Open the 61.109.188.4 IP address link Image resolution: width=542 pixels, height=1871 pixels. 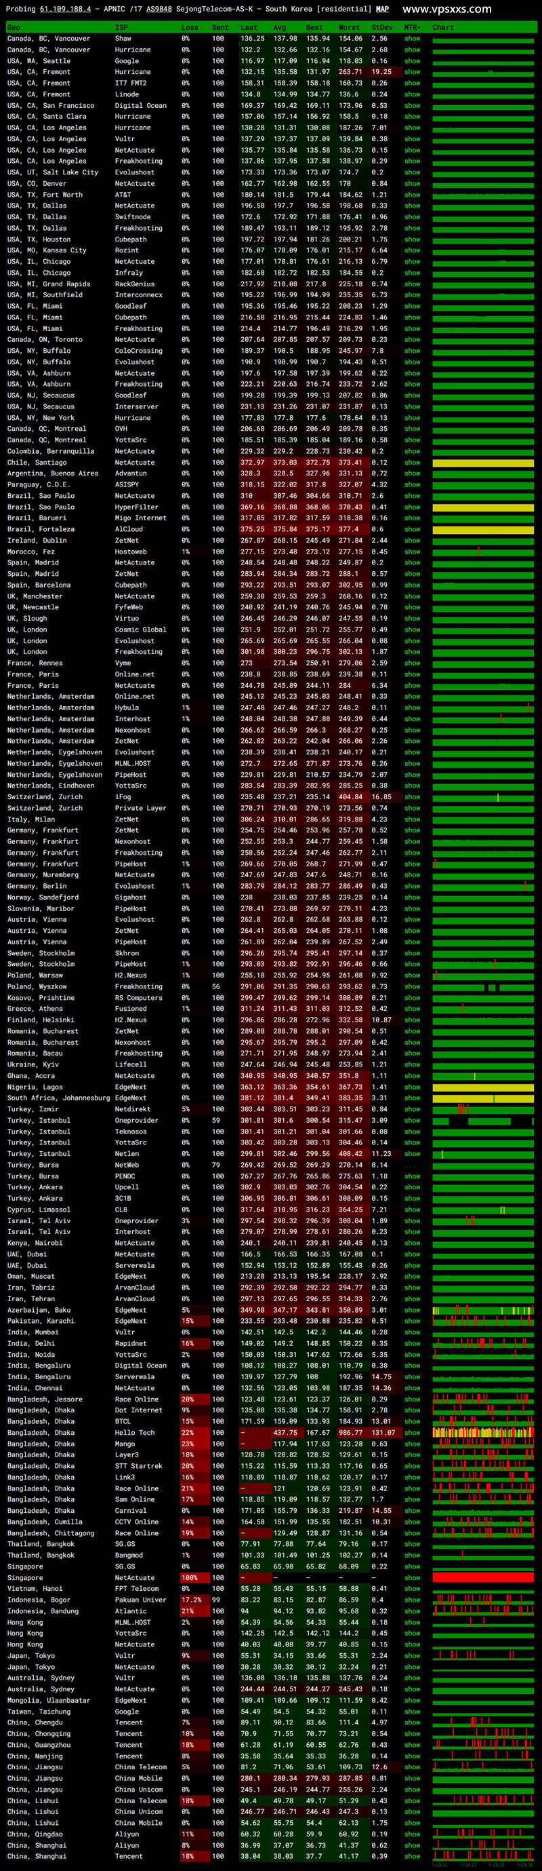[x=65, y=9]
